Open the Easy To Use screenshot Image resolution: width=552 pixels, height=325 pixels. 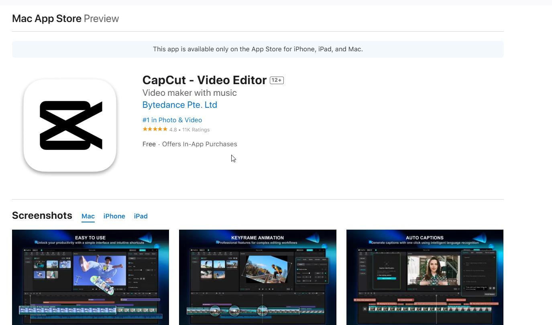[90, 277]
